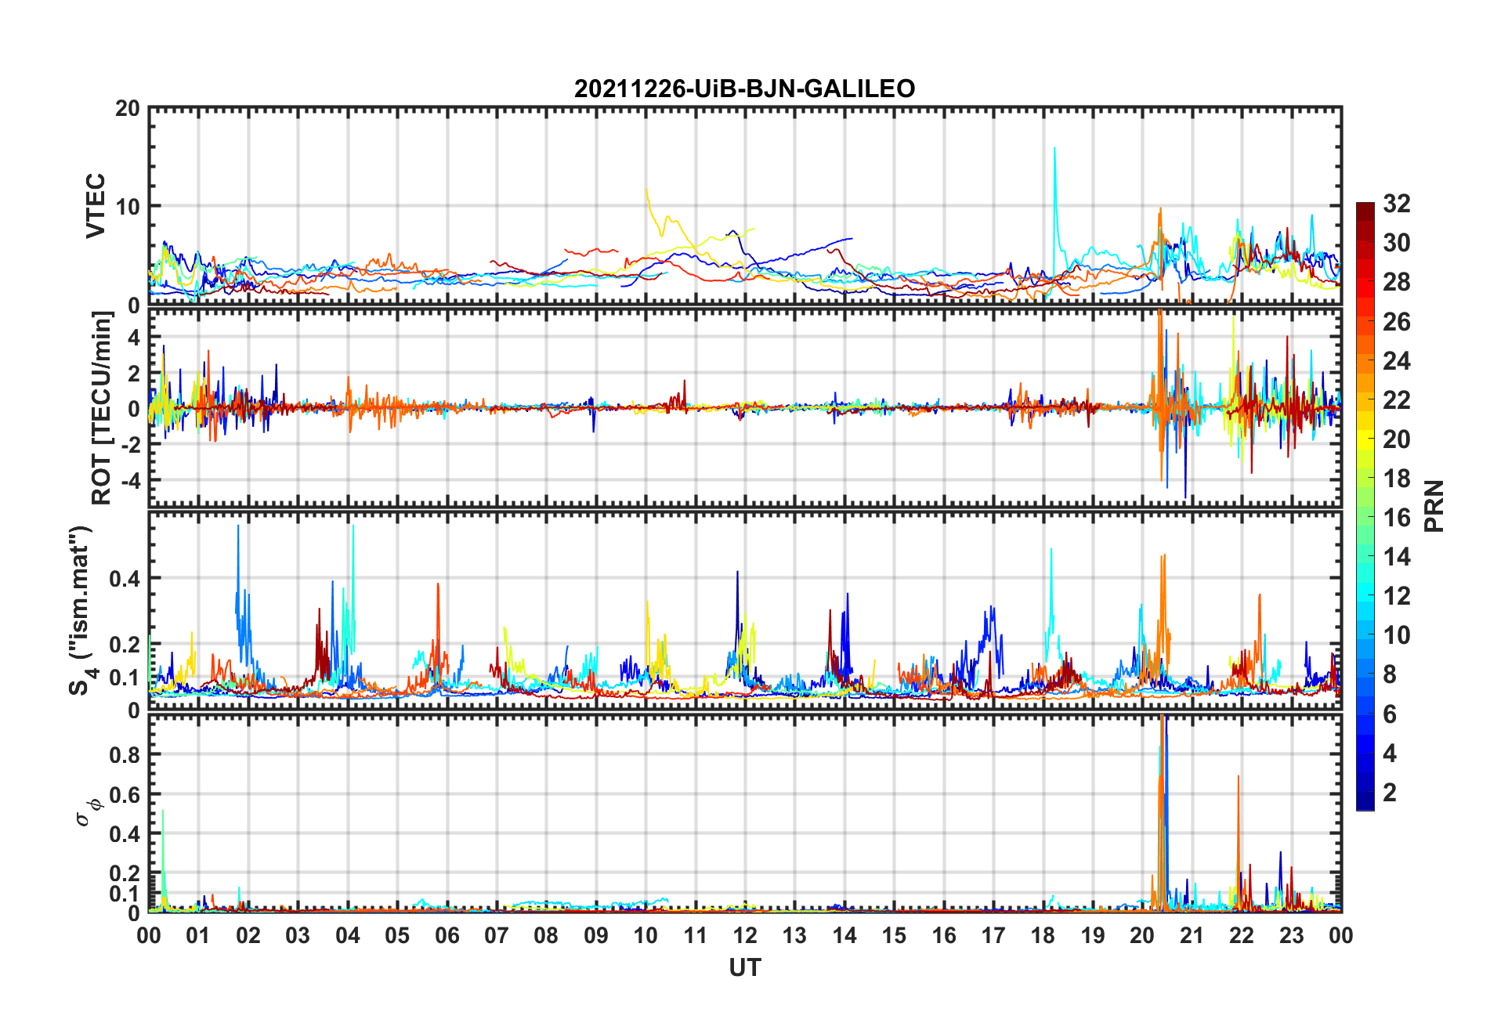Click x-axis hour label 09
This screenshot has height=1012, width=1490.
click(596, 935)
